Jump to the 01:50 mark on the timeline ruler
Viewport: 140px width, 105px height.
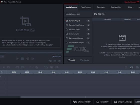(133, 72)
